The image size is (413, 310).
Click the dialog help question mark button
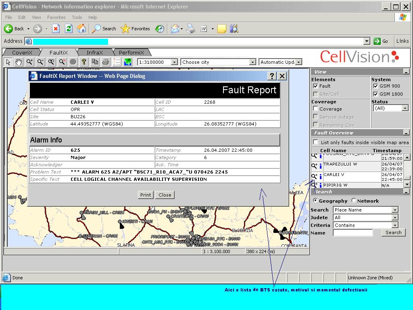(x=272, y=76)
